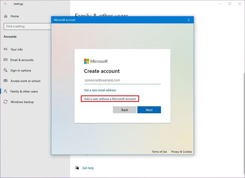Close the Microsoft account dialog
Viewport: 245px width, 178px height.
pos(189,20)
